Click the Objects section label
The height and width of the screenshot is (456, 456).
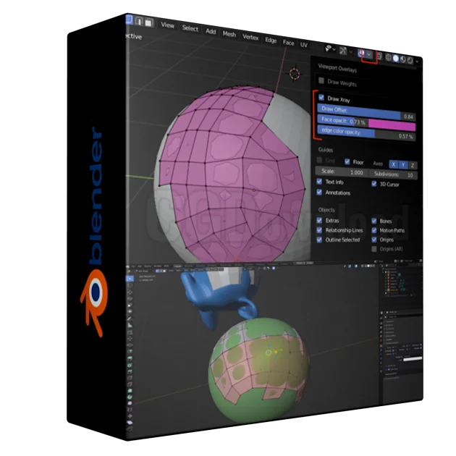[326, 210]
